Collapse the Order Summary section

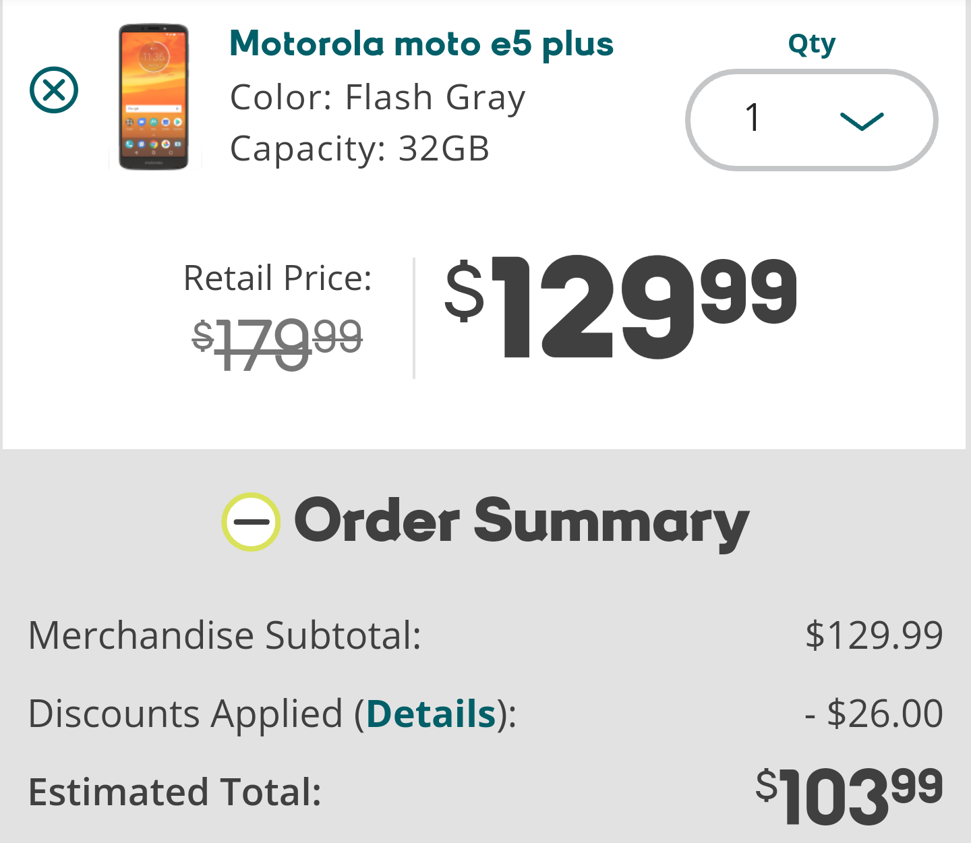pos(251,522)
